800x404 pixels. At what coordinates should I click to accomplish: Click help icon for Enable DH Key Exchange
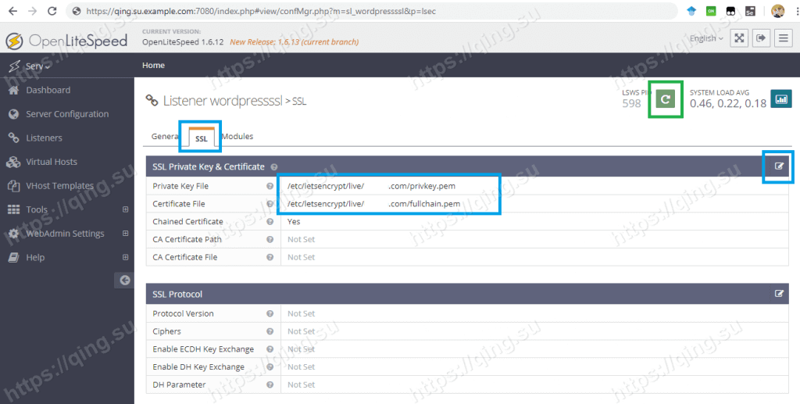pos(270,367)
